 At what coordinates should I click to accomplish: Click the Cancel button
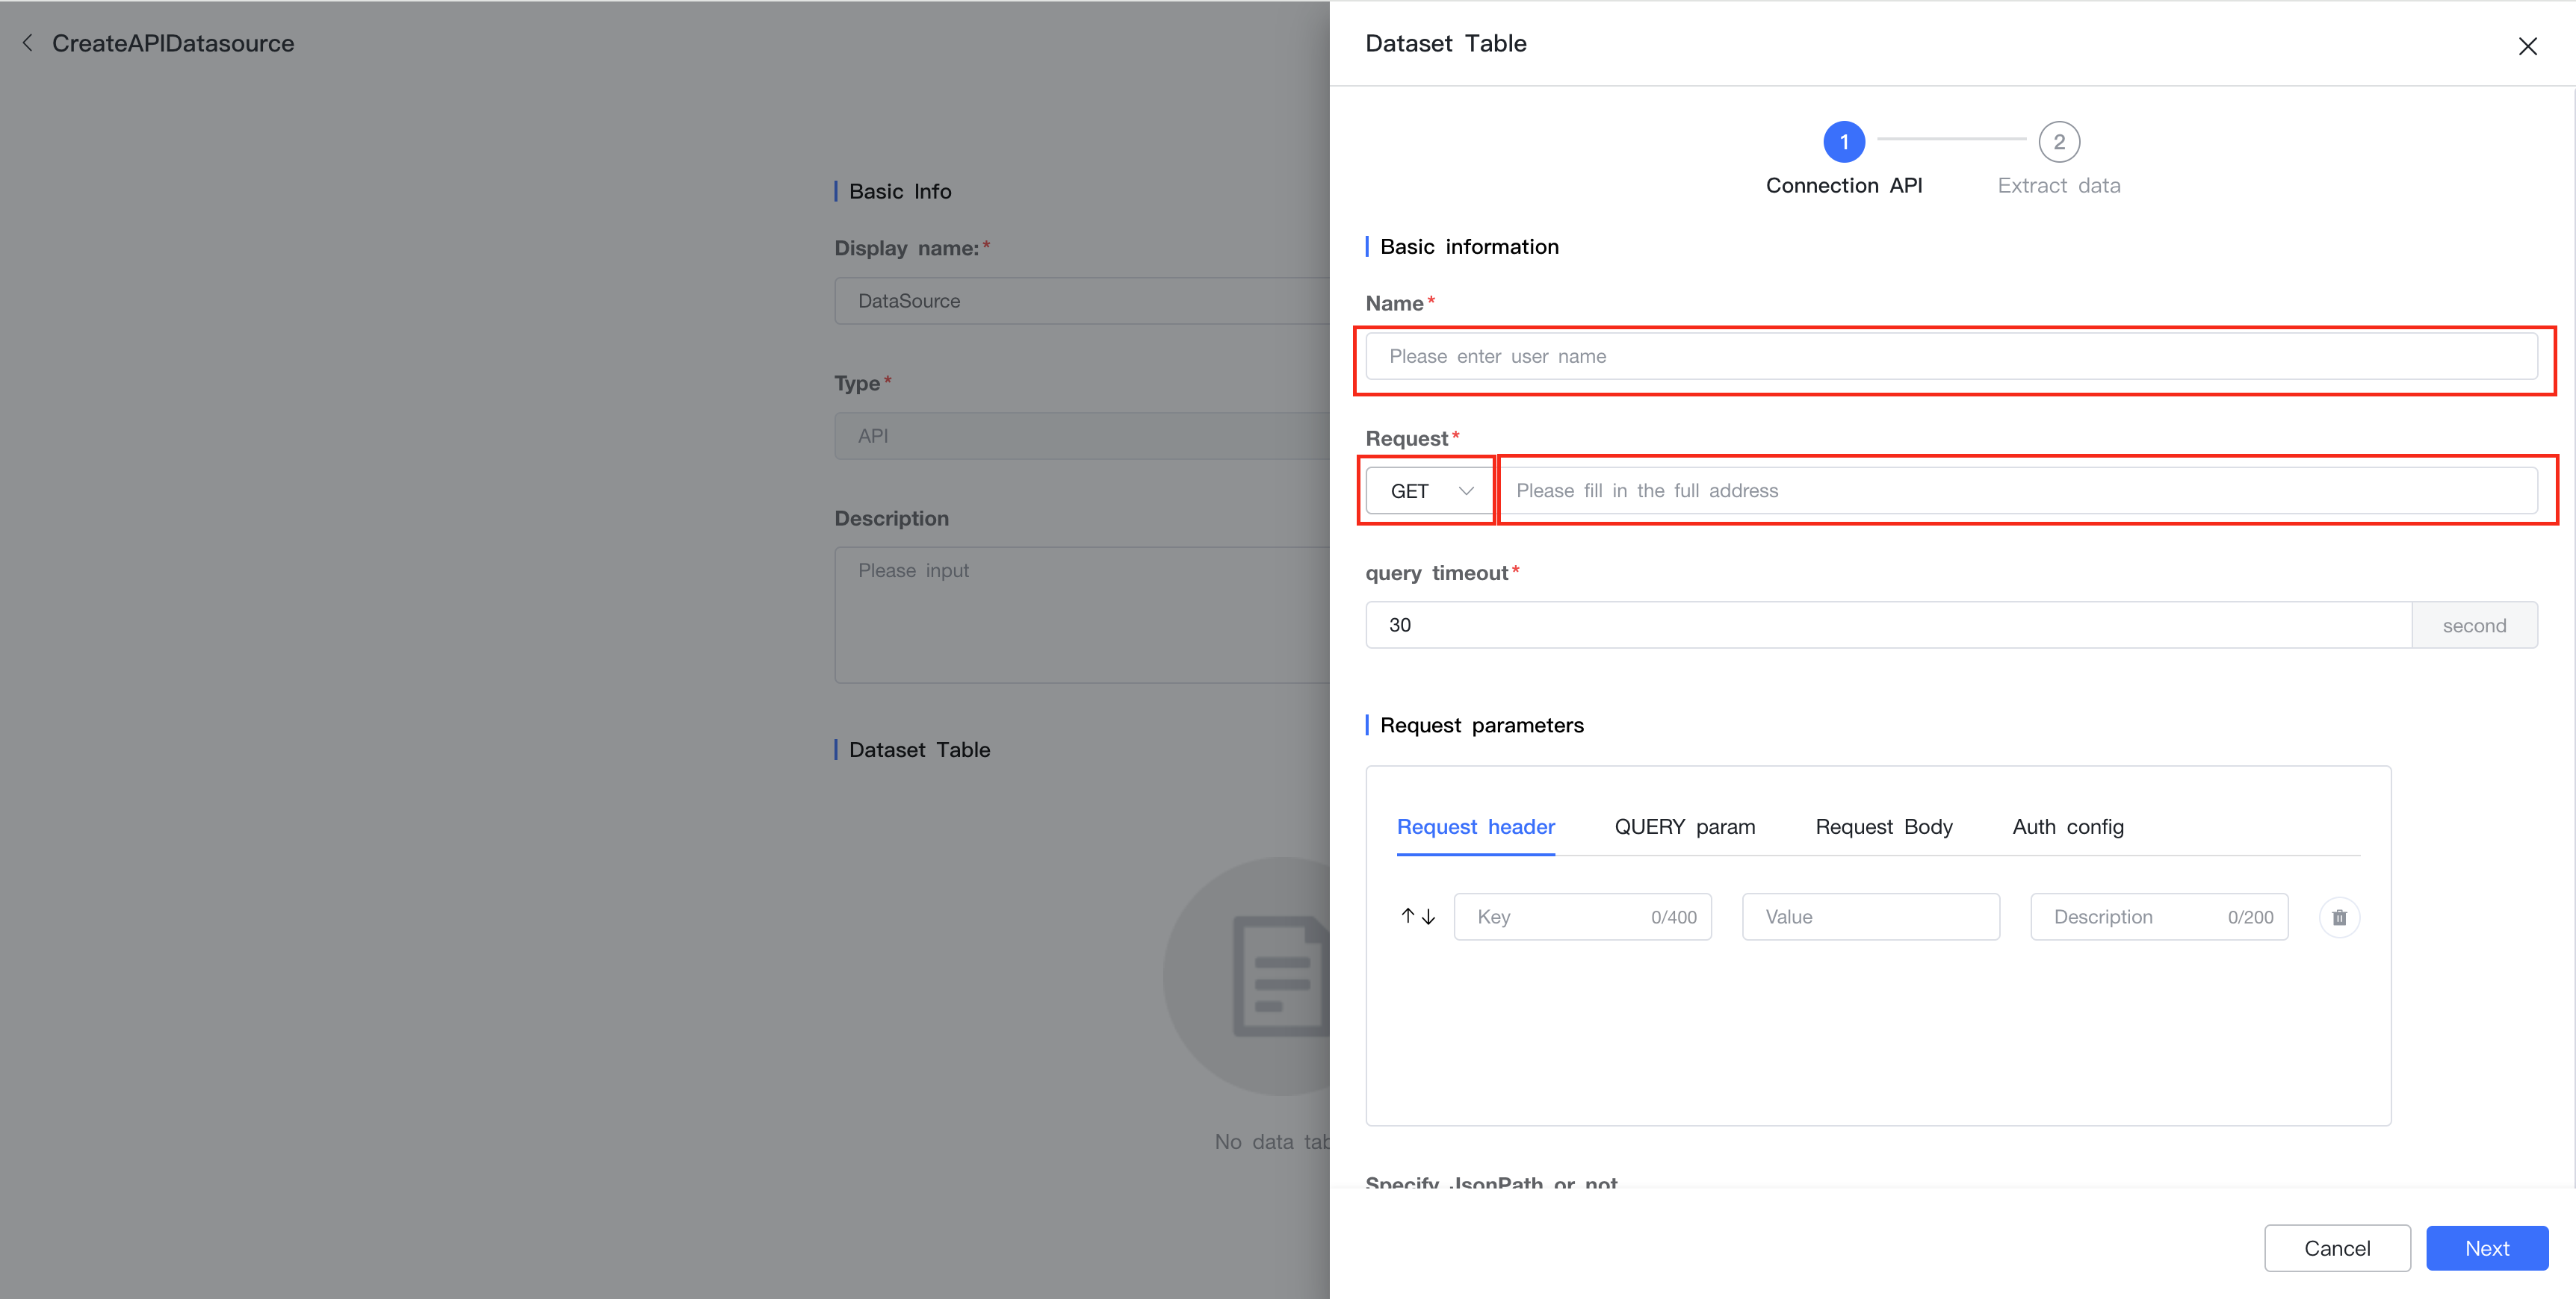(x=2336, y=1248)
